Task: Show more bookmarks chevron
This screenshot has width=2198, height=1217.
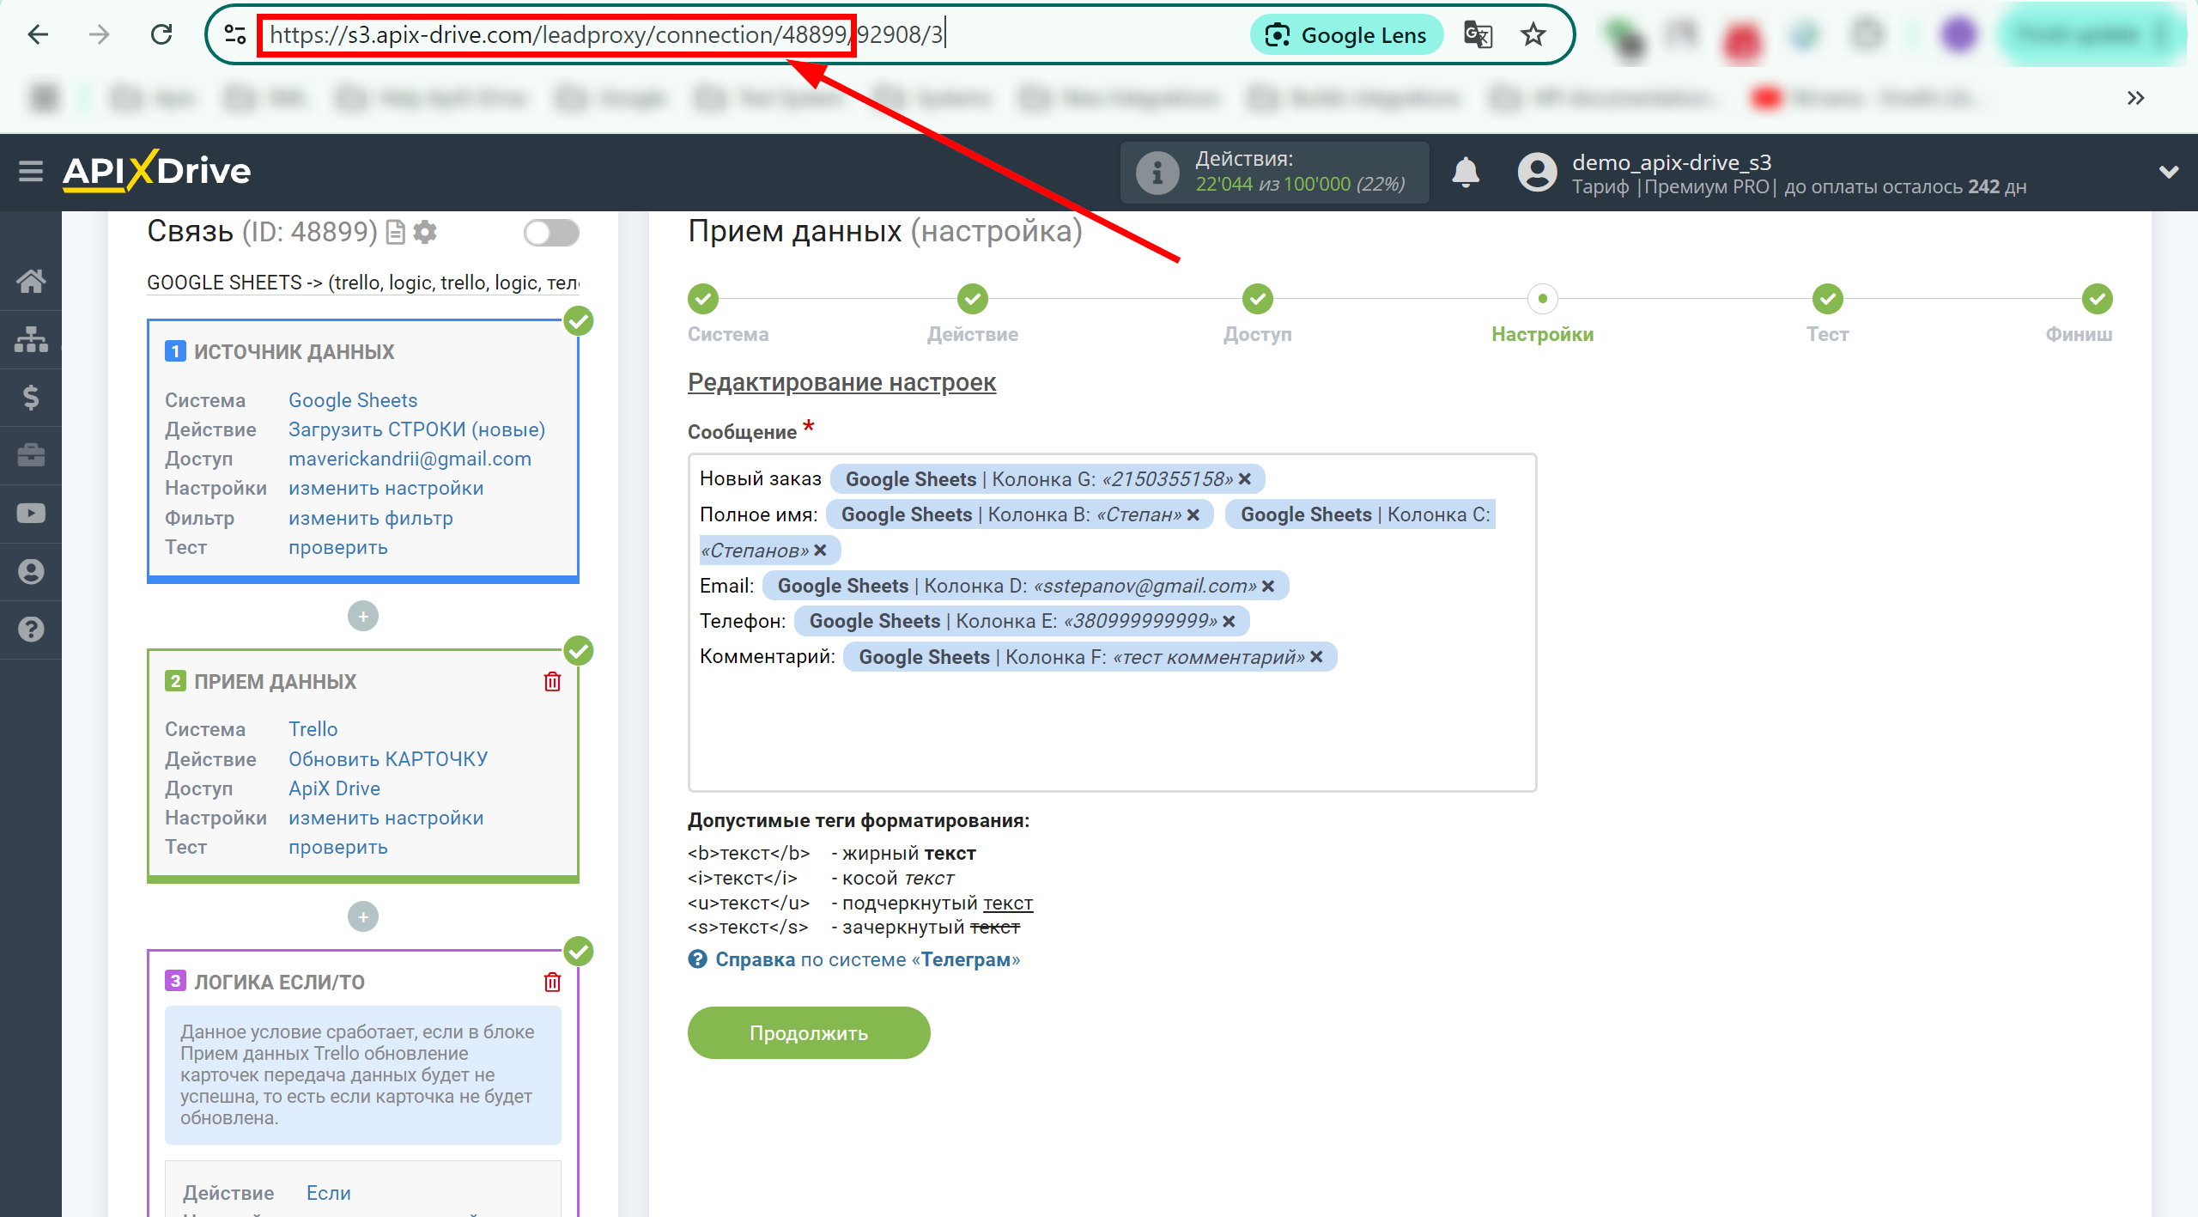Action: click(2136, 98)
